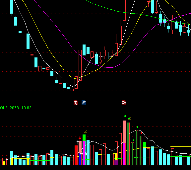Select the OL3 indicator value label

click(16, 108)
